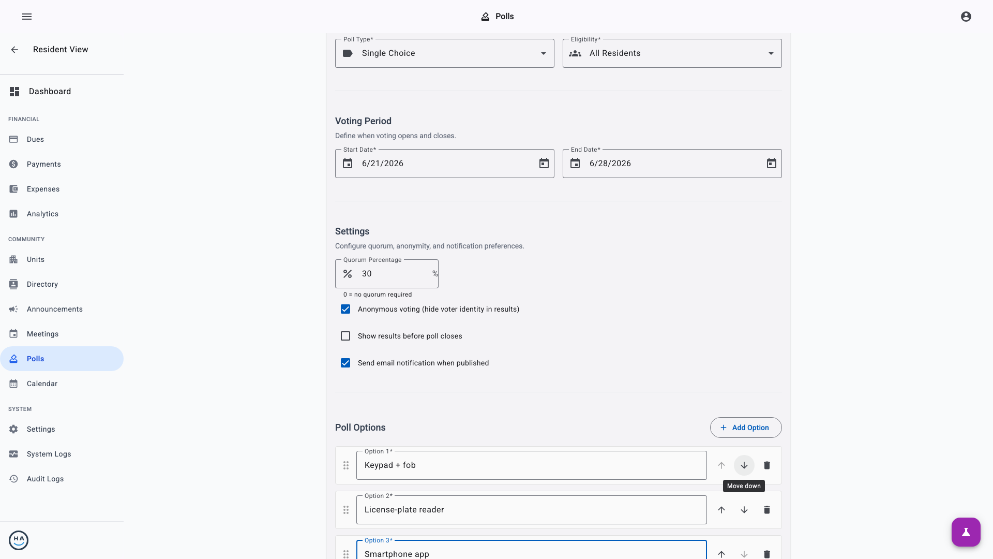This screenshot has width=993, height=559.
Task: Click the End Date field
Action: pyautogui.click(x=672, y=164)
